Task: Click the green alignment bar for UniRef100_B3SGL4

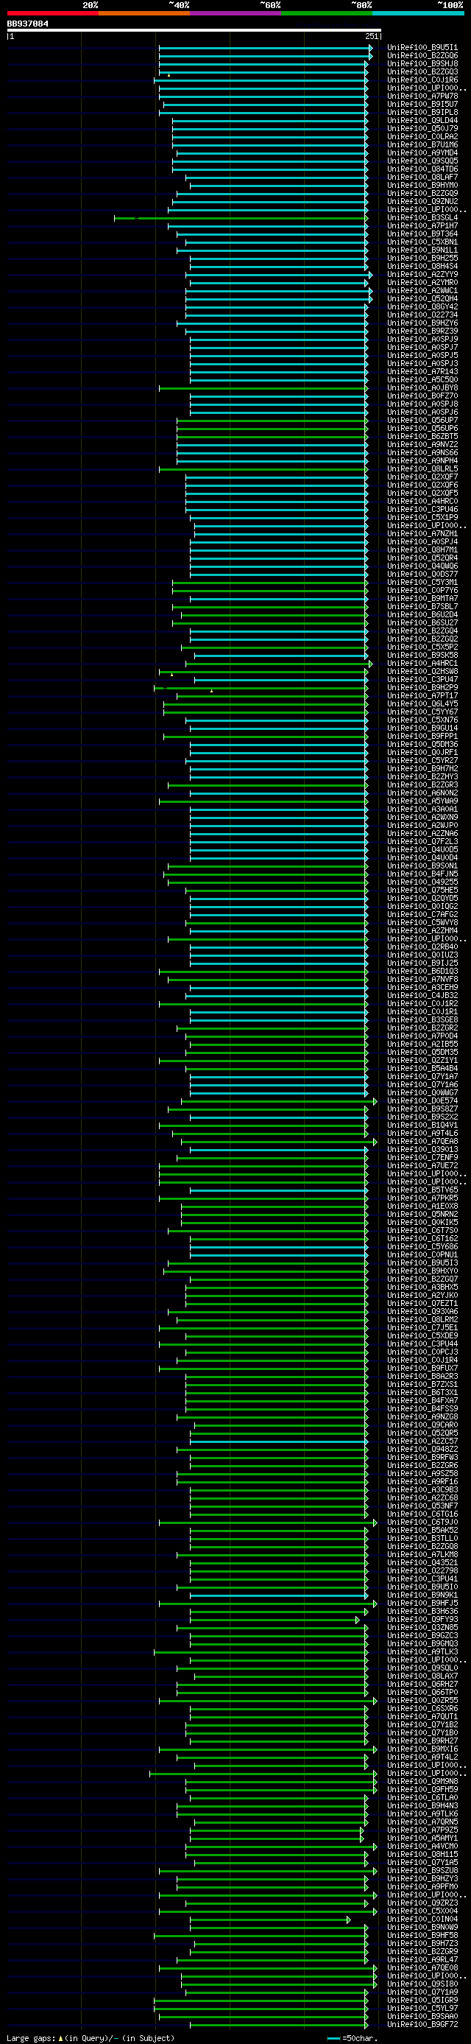Action: (241, 218)
